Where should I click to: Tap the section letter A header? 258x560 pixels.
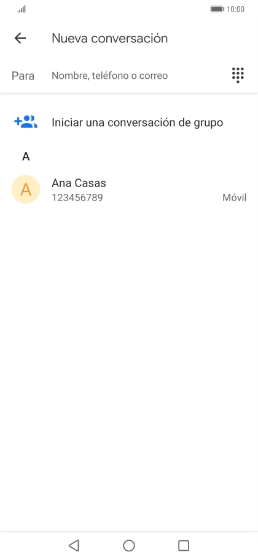pyautogui.click(x=26, y=156)
